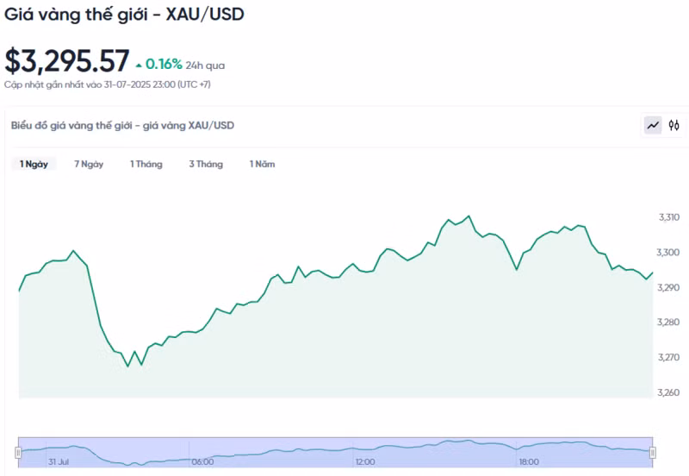Click the left handle of range navigator
Viewport: 689px width, 476px height.
click(18, 453)
